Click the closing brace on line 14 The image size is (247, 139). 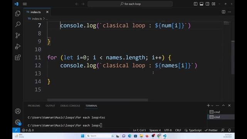(49, 81)
